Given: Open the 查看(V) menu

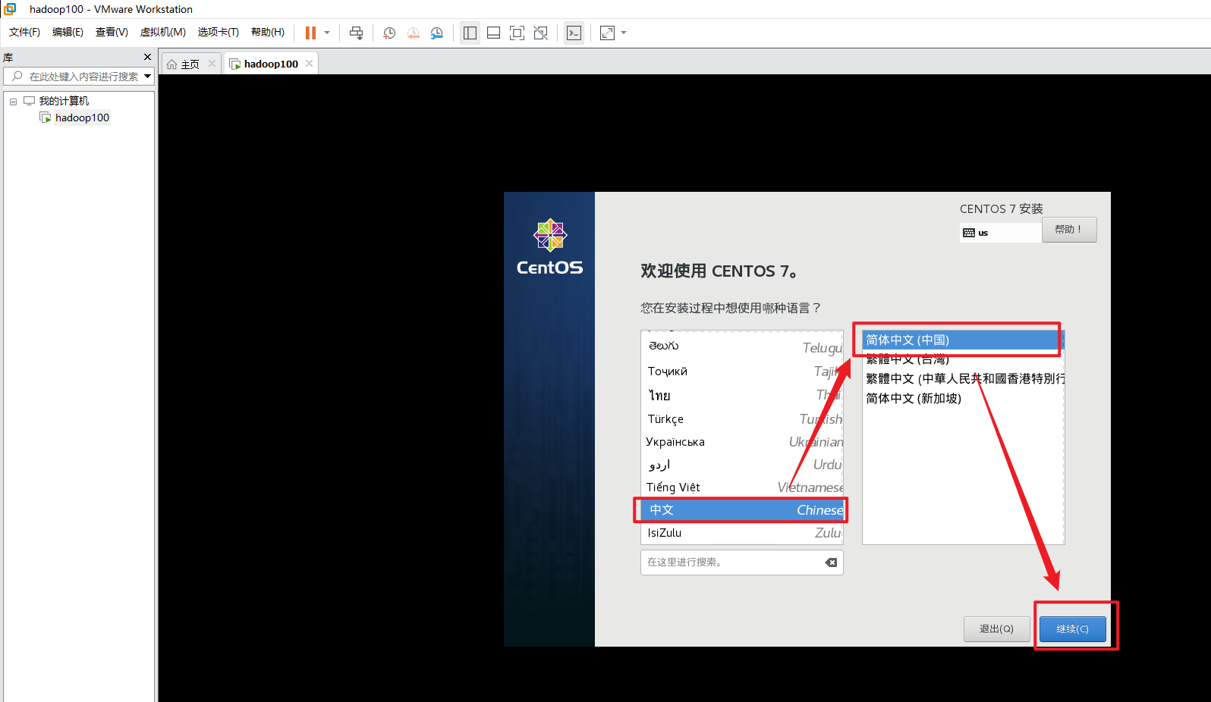Looking at the screenshot, I should point(112,32).
